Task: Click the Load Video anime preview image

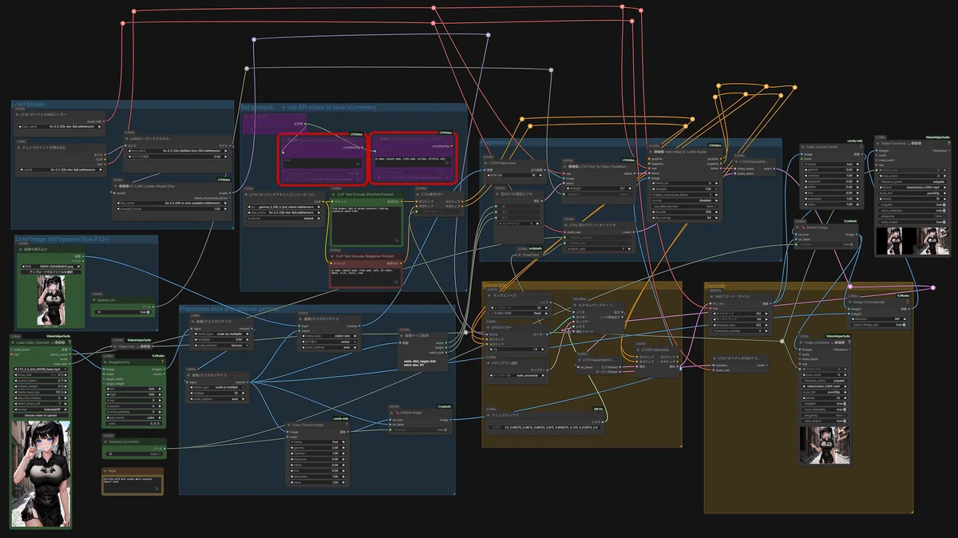Action: pyautogui.click(x=42, y=473)
